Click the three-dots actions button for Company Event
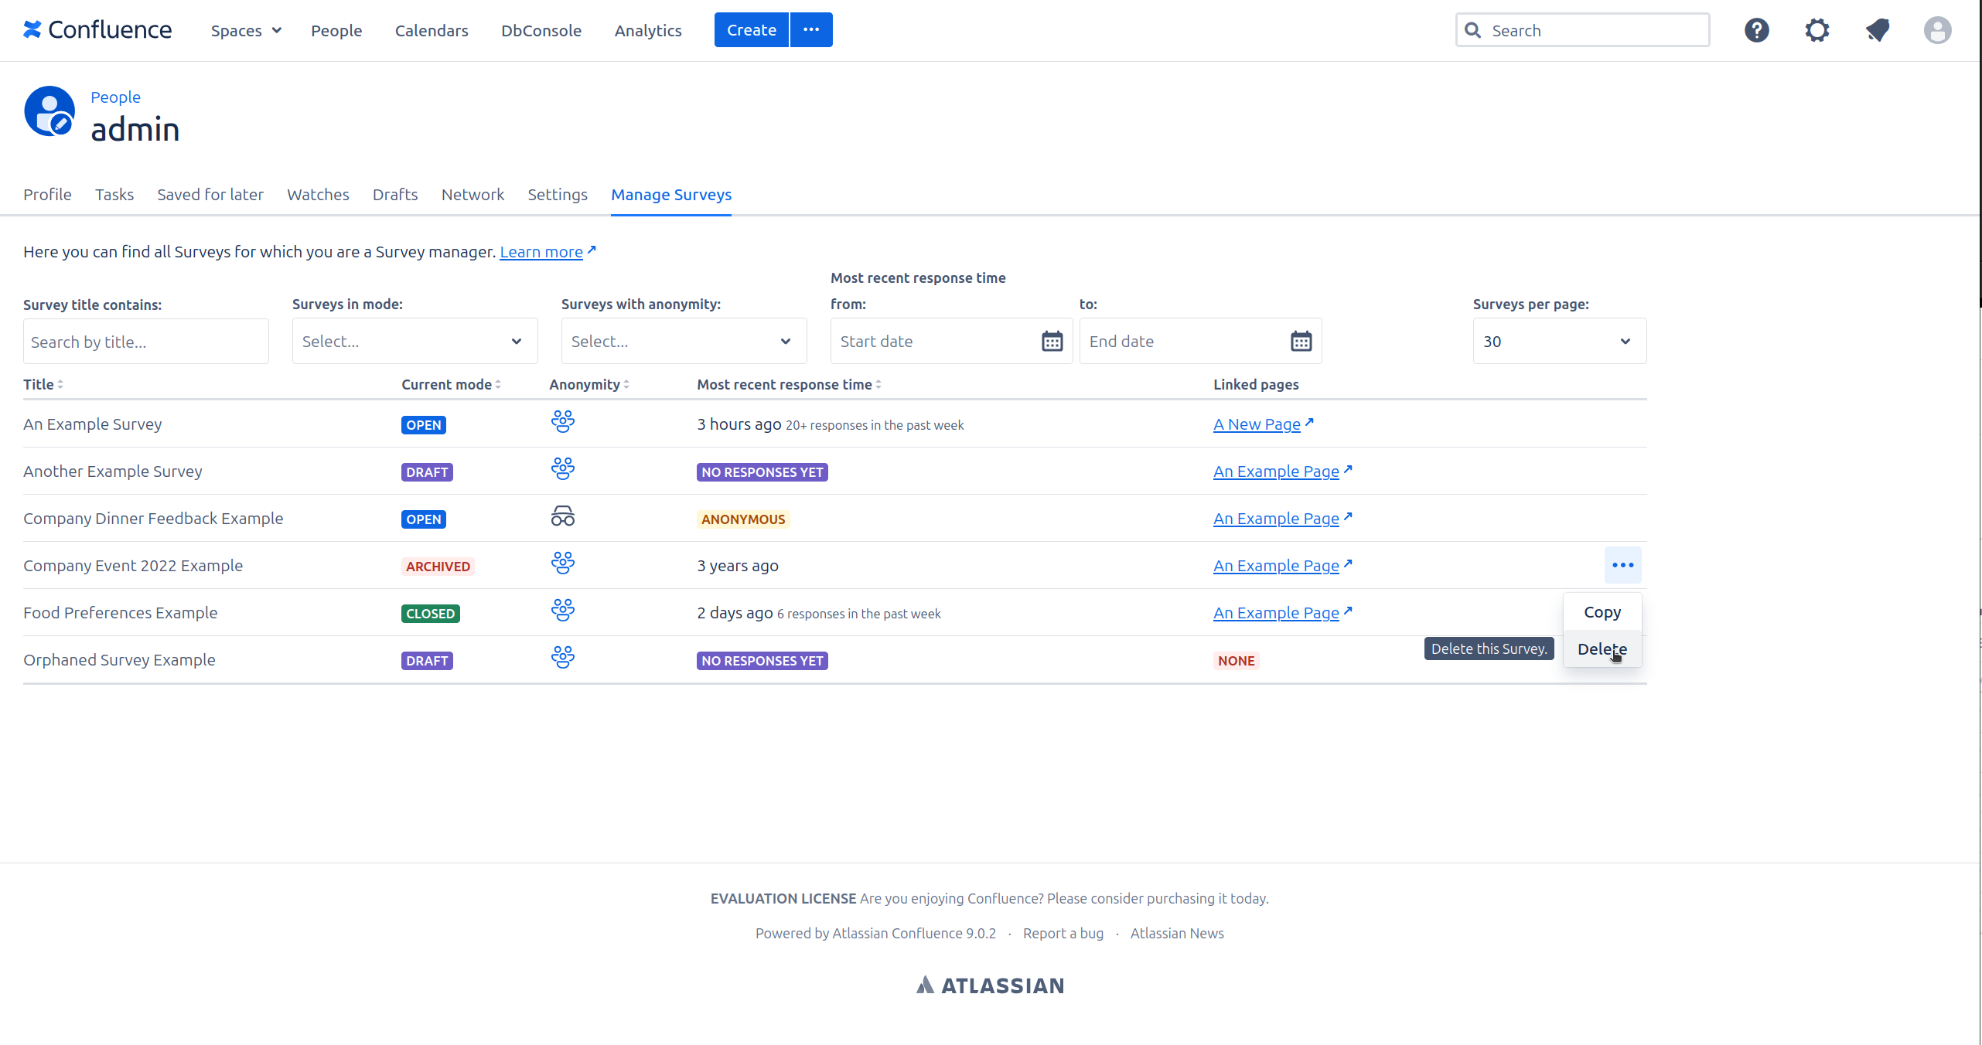Image resolution: width=1982 pixels, height=1045 pixels. 1622,565
